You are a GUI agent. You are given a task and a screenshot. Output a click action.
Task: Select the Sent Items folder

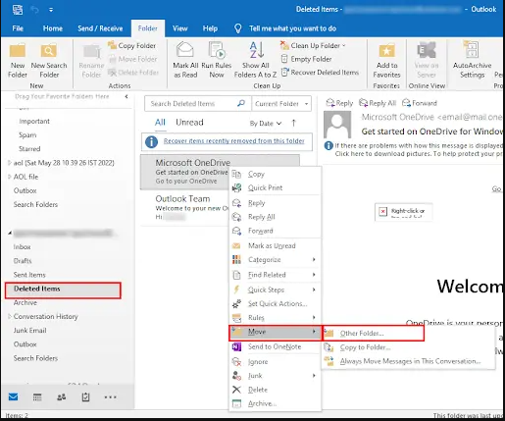click(29, 275)
